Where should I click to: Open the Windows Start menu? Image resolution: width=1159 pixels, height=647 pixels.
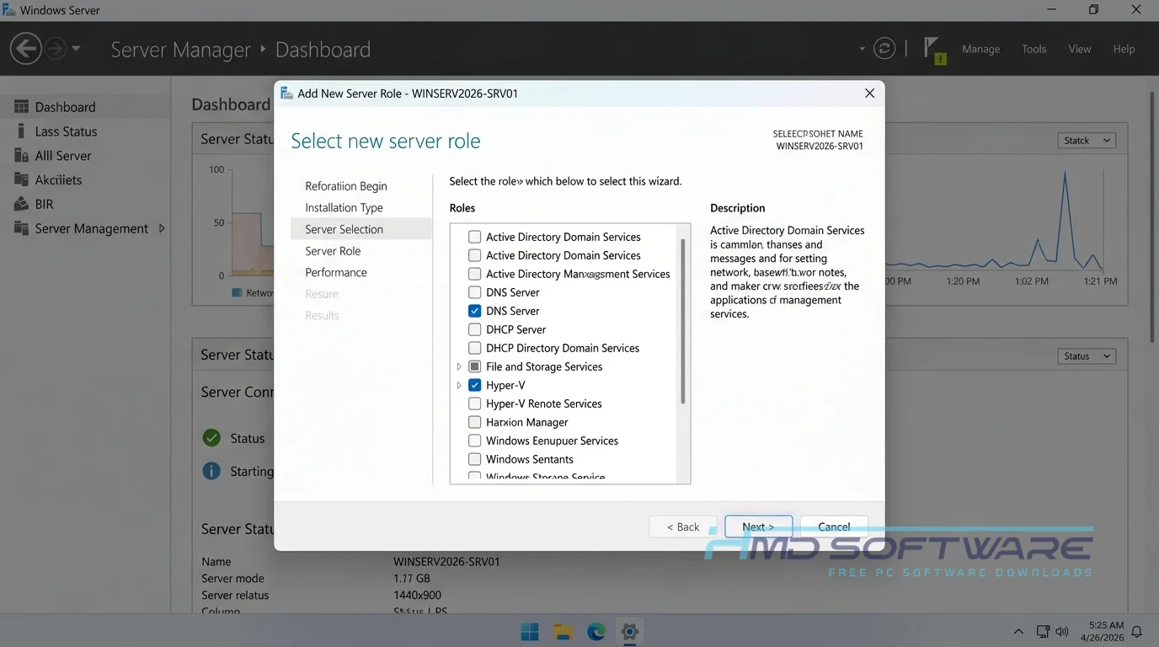click(x=530, y=632)
